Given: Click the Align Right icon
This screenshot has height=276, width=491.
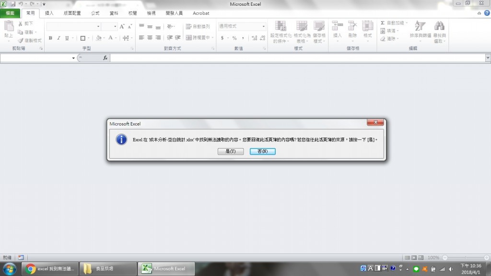Looking at the screenshot, I should coord(158,38).
